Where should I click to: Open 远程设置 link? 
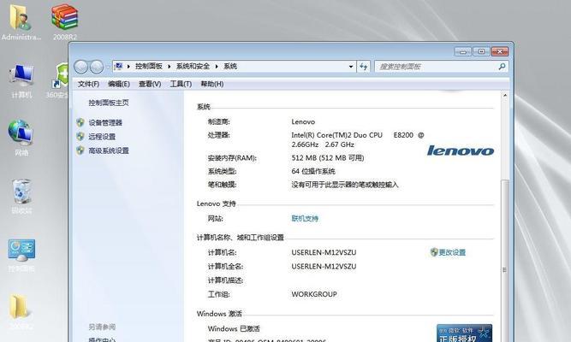pos(103,137)
